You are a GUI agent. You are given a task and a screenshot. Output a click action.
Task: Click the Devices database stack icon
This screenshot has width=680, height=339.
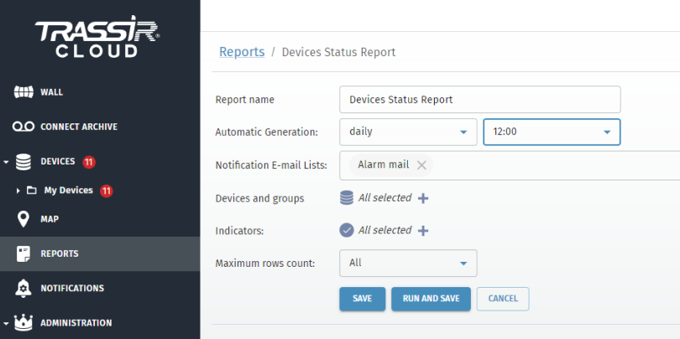pos(24,161)
